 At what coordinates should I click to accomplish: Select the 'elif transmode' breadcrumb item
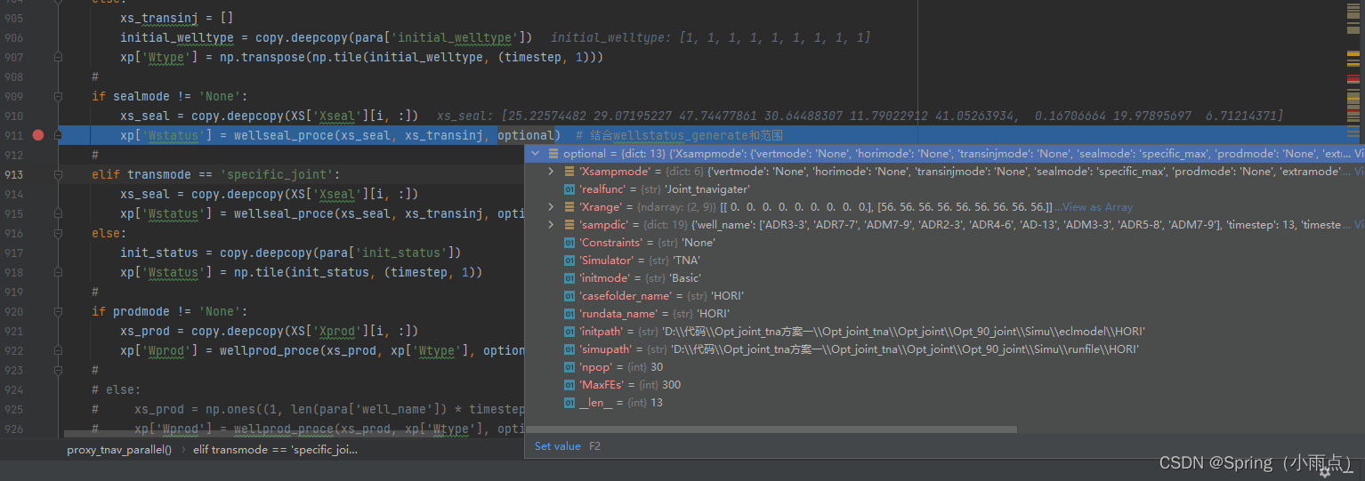coord(275,450)
